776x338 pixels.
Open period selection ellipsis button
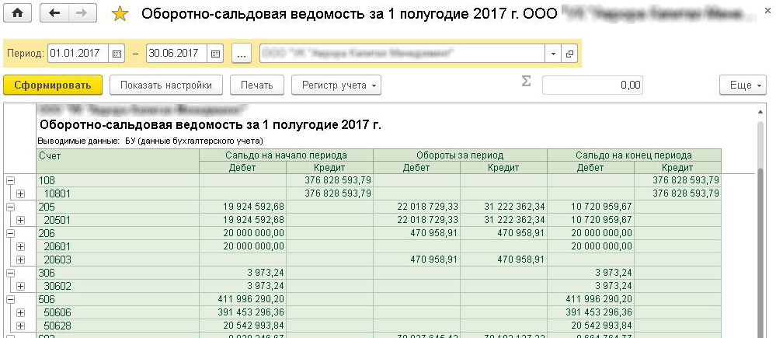242,54
